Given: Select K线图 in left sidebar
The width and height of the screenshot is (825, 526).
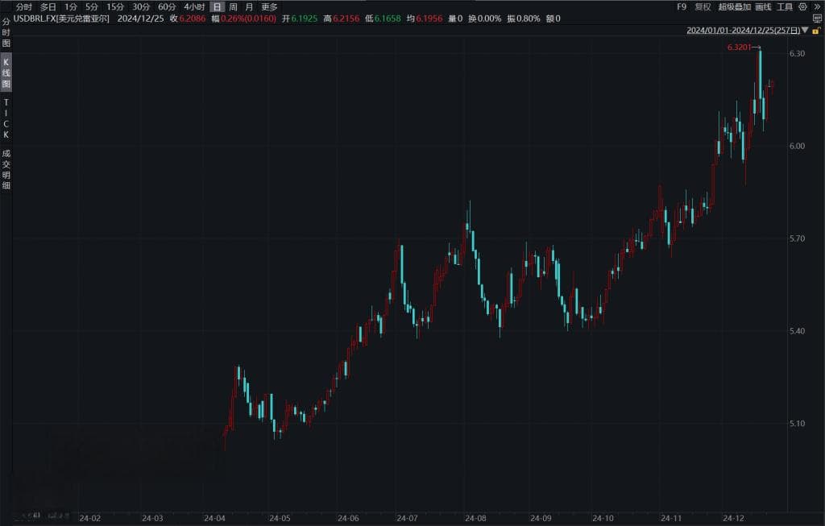Looking at the screenshot, I should click(x=6, y=72).
